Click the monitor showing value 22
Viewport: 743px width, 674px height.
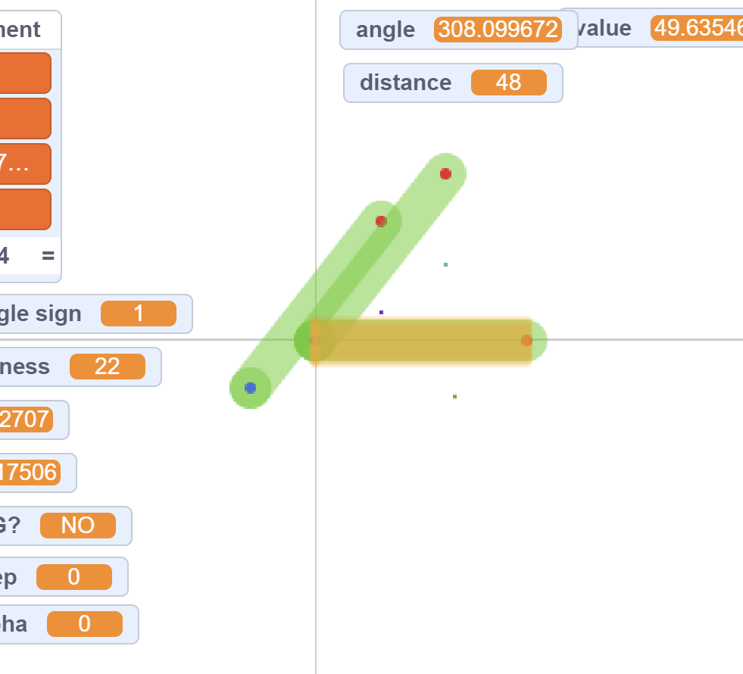click(x=80, y=367)
